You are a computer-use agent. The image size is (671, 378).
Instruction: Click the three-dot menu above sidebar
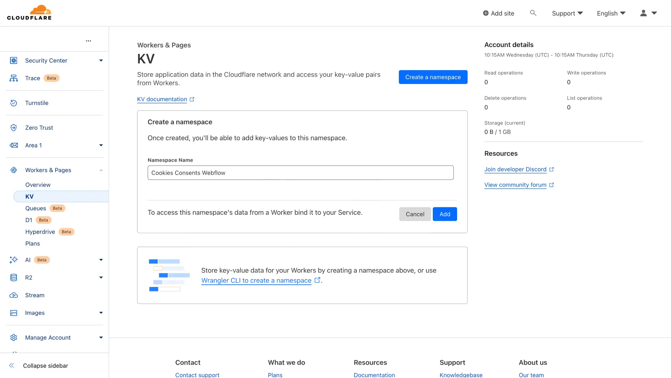[x=88, y=41]
